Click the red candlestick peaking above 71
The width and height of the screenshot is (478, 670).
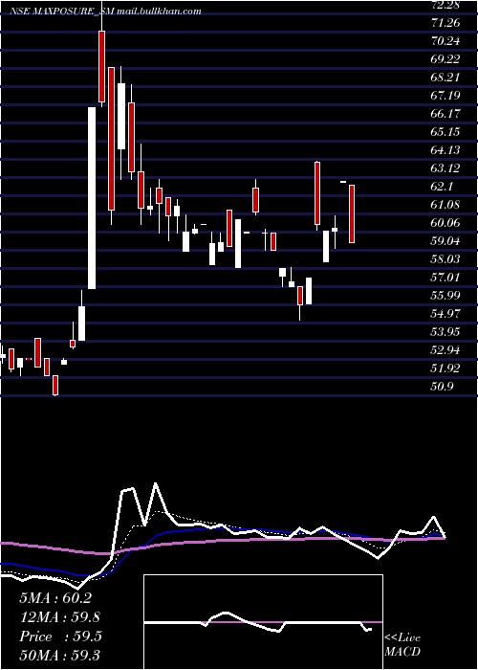coord(102,66)
